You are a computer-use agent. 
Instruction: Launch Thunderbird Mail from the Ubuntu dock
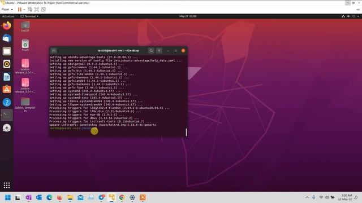[7, 38]
